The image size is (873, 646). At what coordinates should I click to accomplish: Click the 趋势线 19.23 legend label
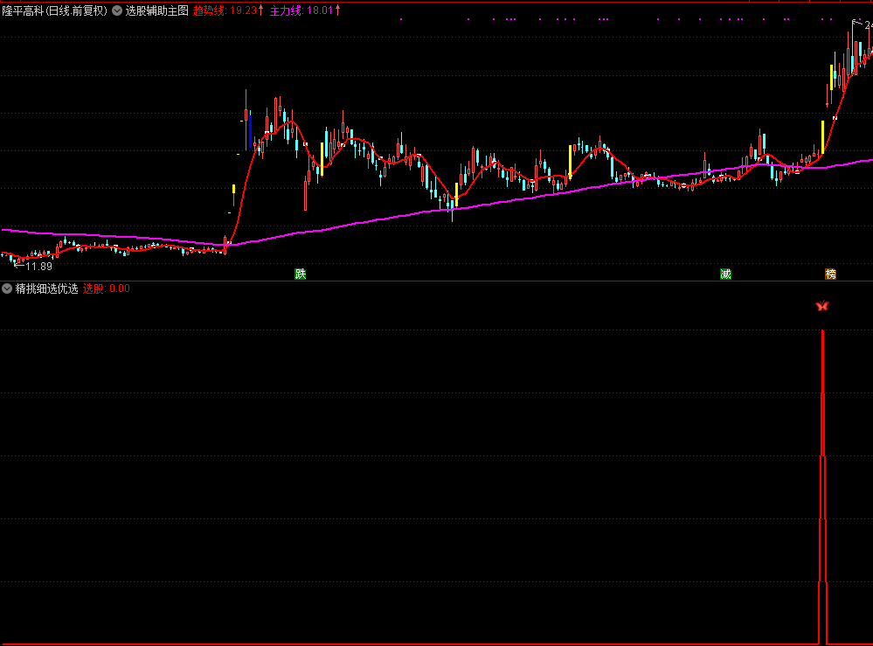(x=225, y=11)
